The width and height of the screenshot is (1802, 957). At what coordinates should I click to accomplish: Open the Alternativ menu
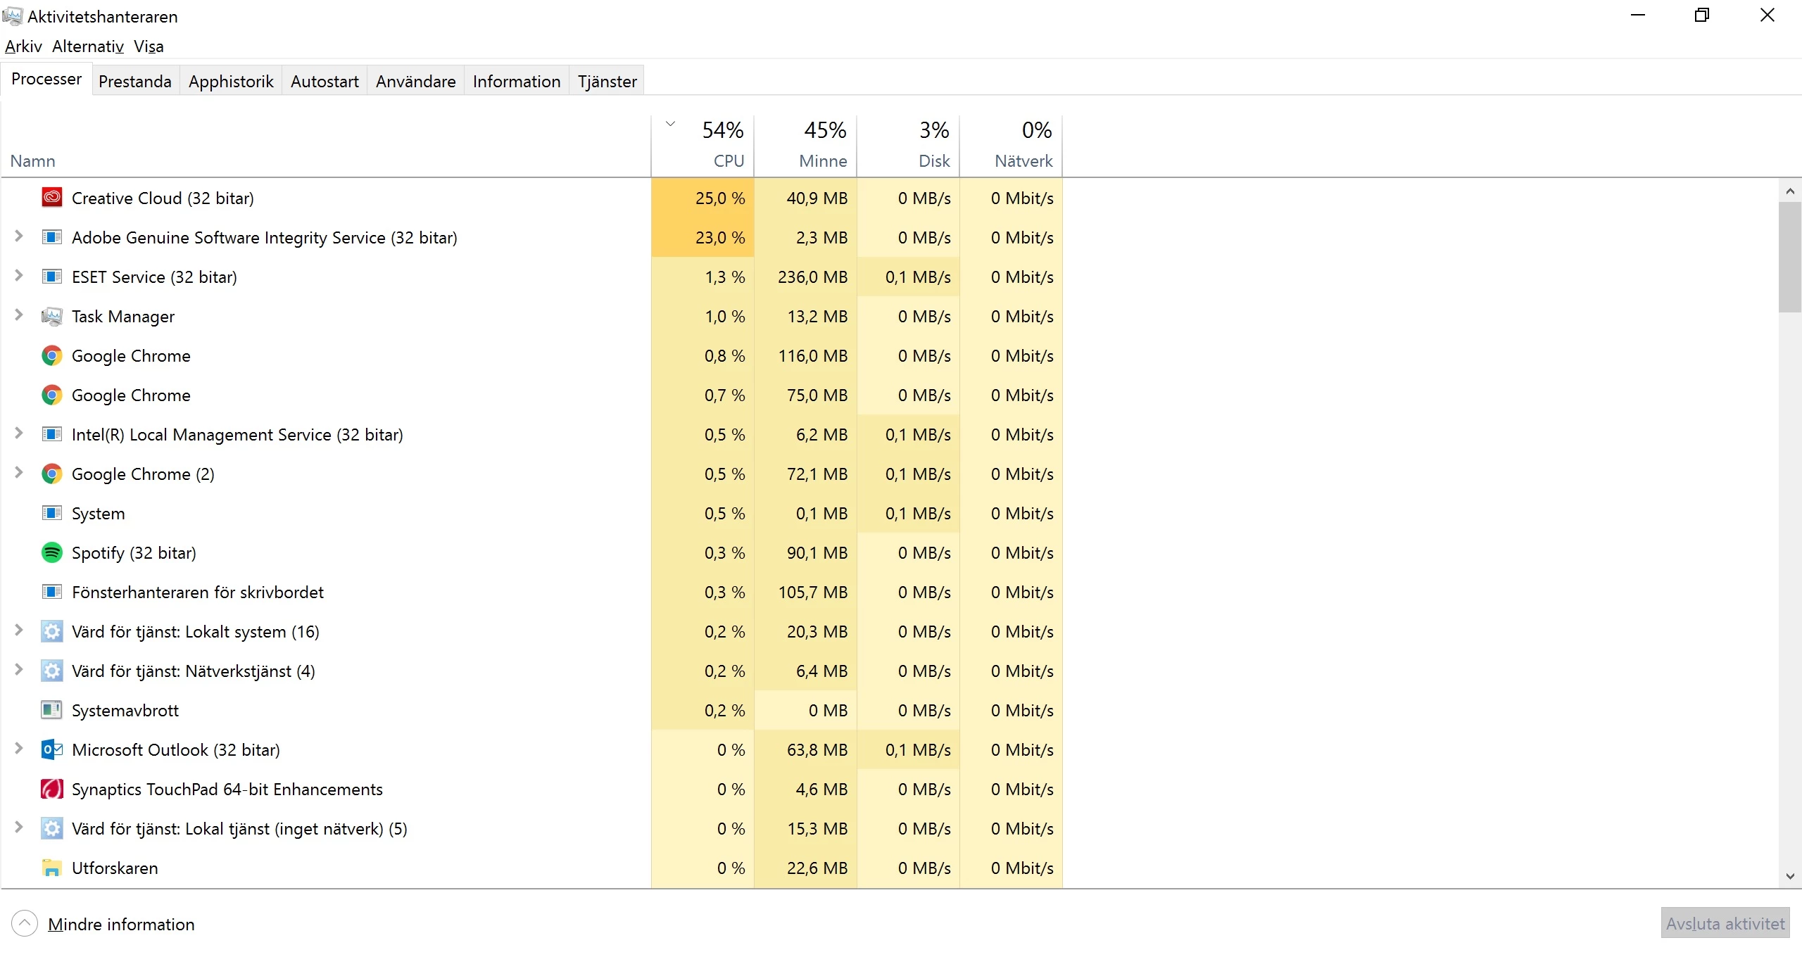tap(88, 46)
